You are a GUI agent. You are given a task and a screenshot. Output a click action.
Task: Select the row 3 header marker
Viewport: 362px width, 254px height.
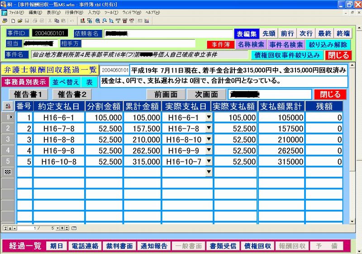[7, 139]
